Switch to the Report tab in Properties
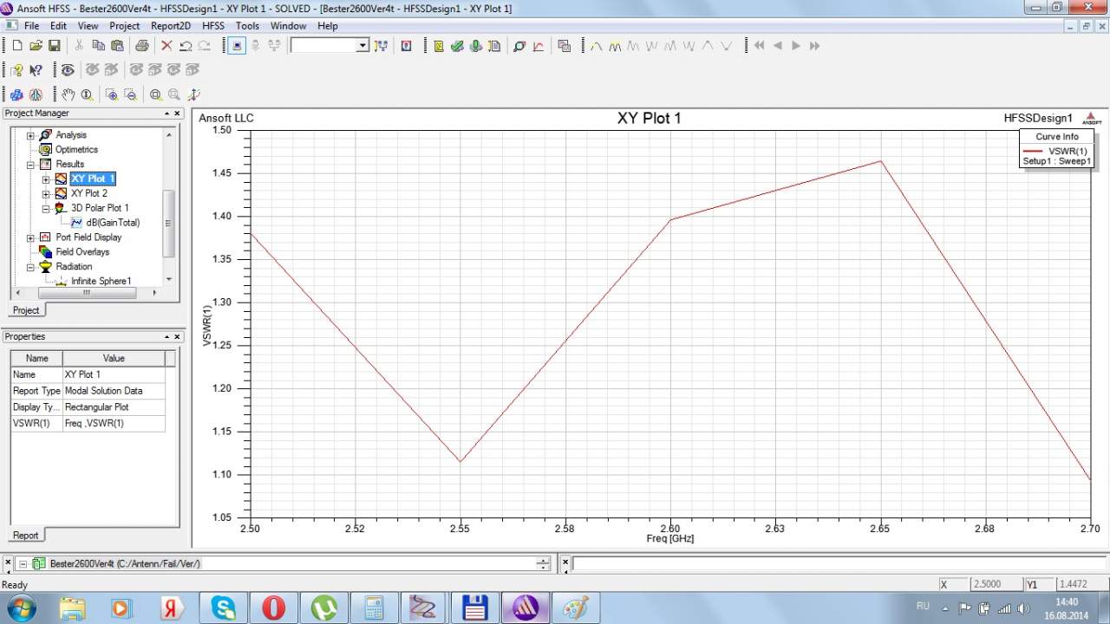 point(25,535)
